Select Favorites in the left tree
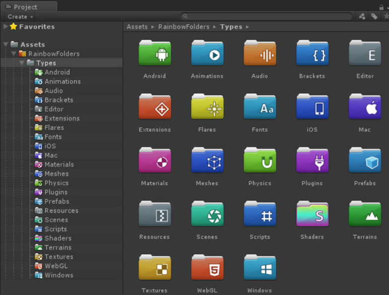Screen dimensions: 389x295 click(37, 27)
